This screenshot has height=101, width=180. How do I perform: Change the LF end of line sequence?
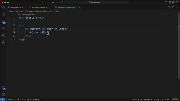coord(162,100)
